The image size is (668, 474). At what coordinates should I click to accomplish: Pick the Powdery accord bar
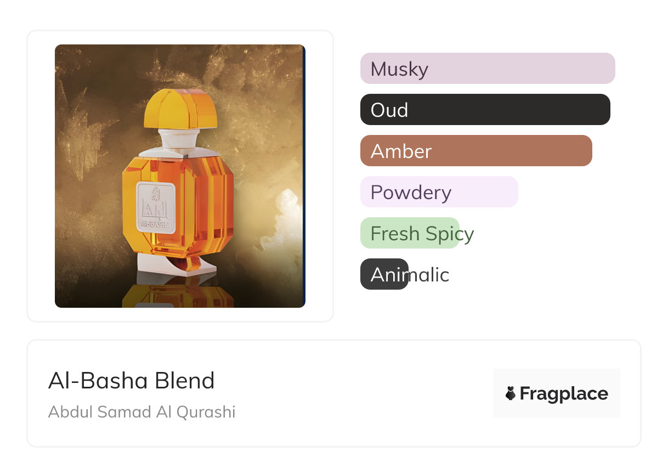[439, 192]
